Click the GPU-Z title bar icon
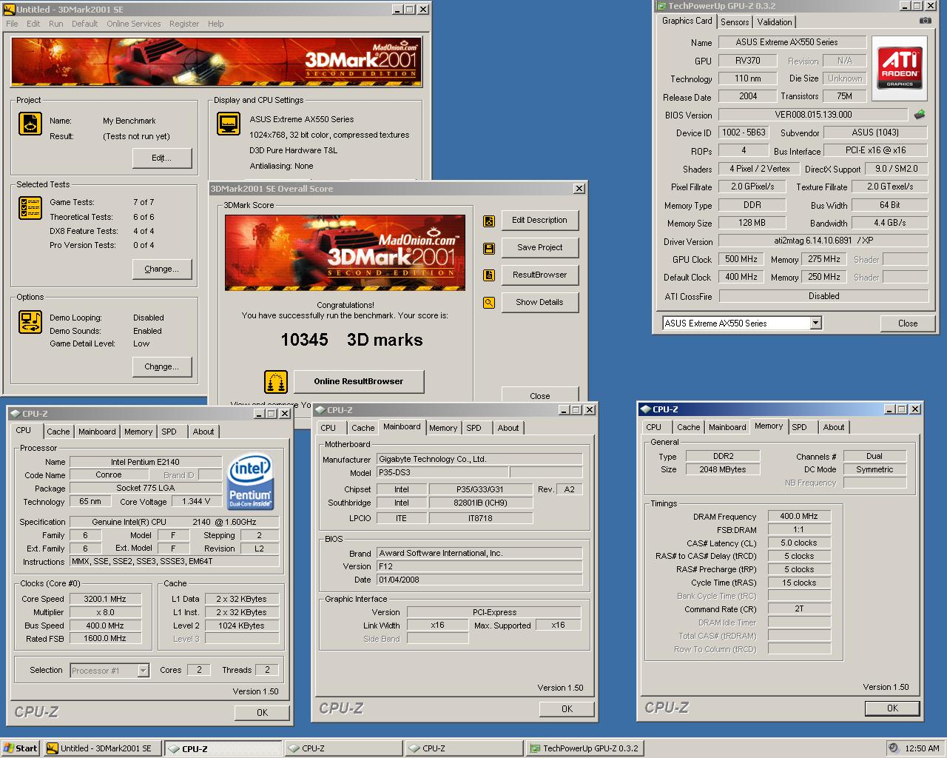Screen dimensions: 947x758 661,6
